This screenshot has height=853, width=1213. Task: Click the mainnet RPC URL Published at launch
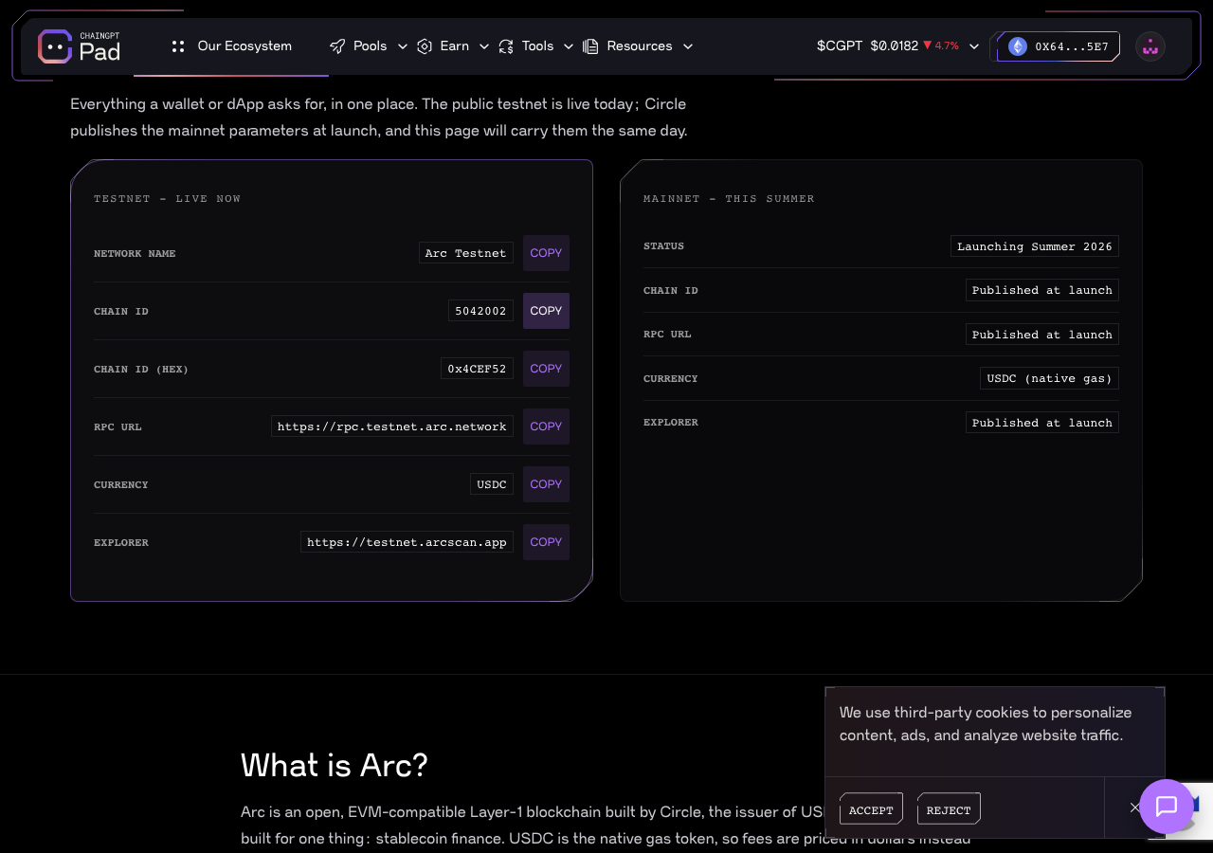1042,335
